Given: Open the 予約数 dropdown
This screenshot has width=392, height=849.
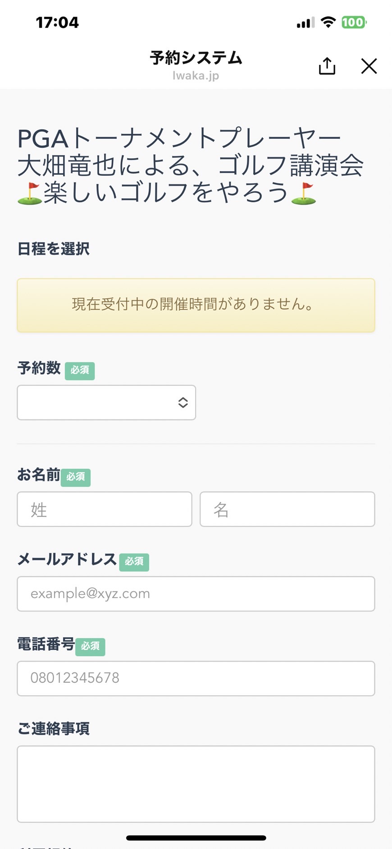Looking at the screenshot, I should [x=106, y=402].
